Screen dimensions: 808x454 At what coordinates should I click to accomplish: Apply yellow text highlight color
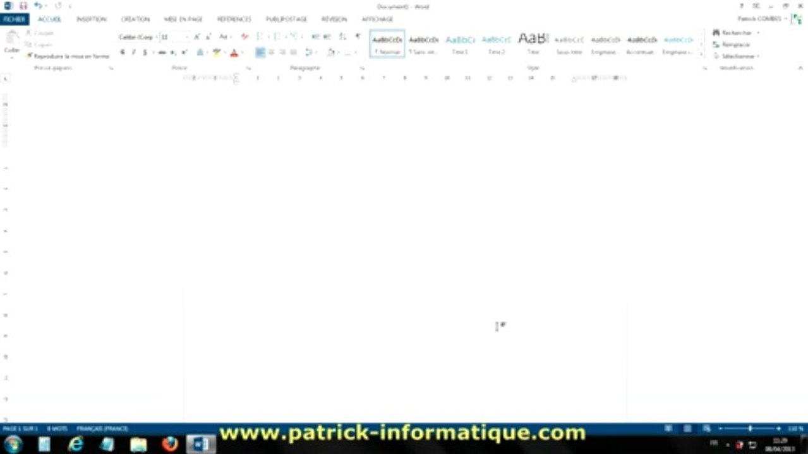click(x=216, y=52)
